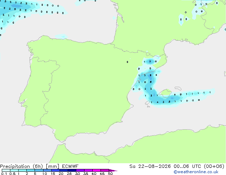Click the 30–35 mm purple legend swatch
Screen dimensions: 226x175
point(80,170)
